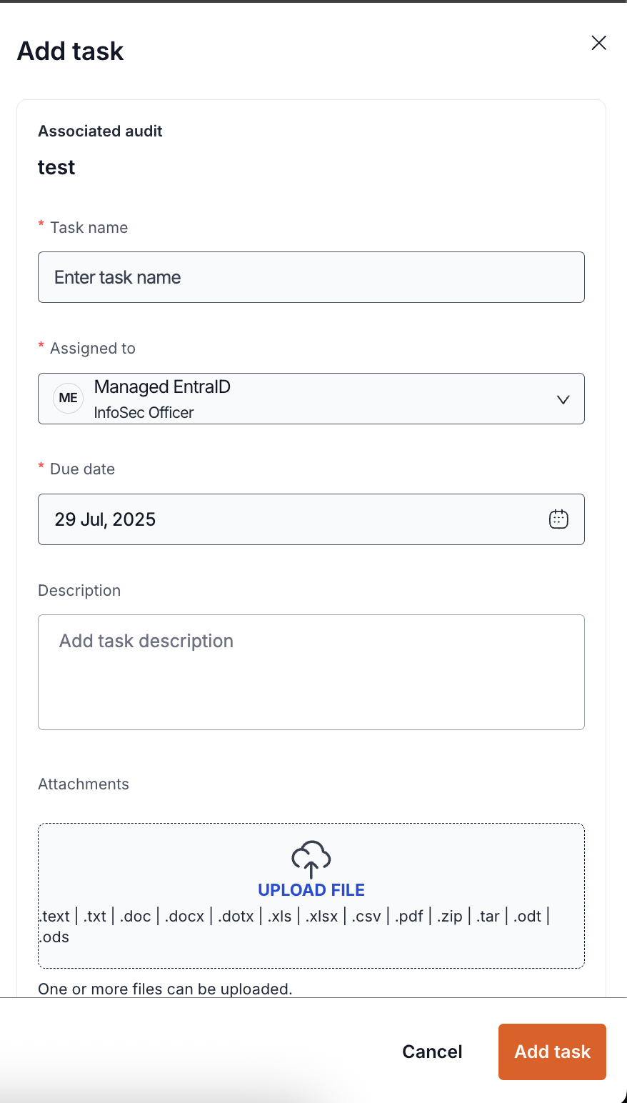Click the Attachments label
The width and height of the screenshot is (627, 1103).
84,784
